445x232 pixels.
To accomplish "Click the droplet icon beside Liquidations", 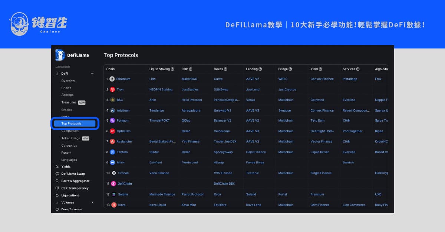I will point(57,195).
